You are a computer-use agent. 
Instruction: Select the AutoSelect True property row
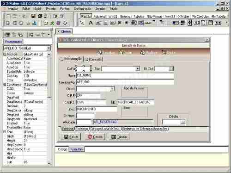click(x=25, y=63)
